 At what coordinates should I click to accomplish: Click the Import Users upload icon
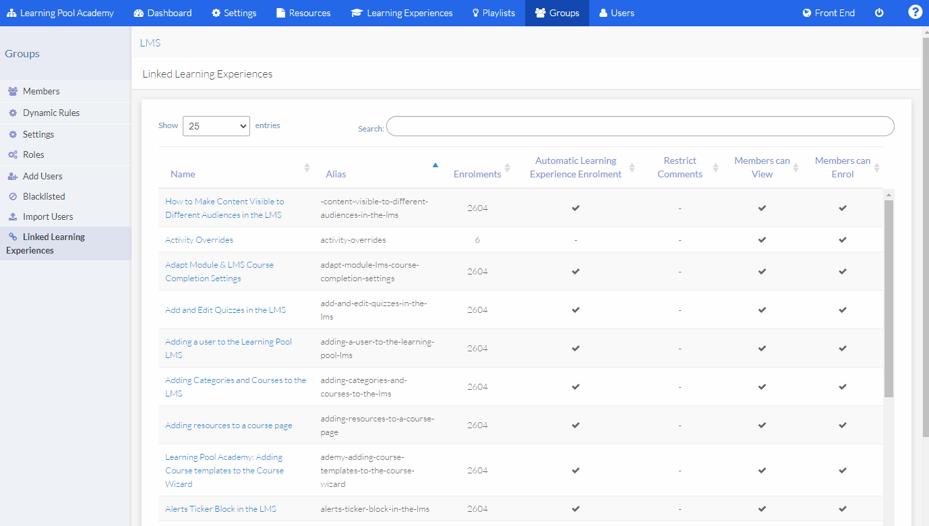pyautogui.click(x=13, y=216)
